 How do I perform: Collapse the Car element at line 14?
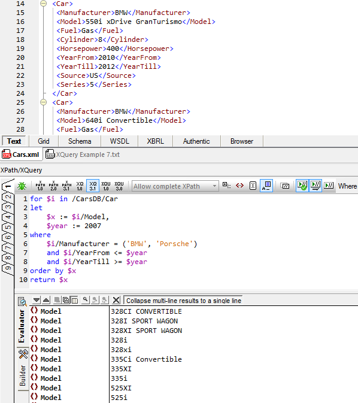[44, 4]
